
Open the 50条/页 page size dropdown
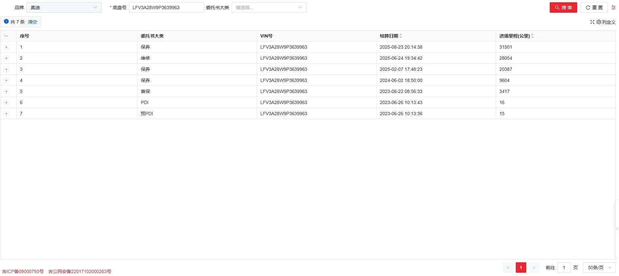[599, 268]
